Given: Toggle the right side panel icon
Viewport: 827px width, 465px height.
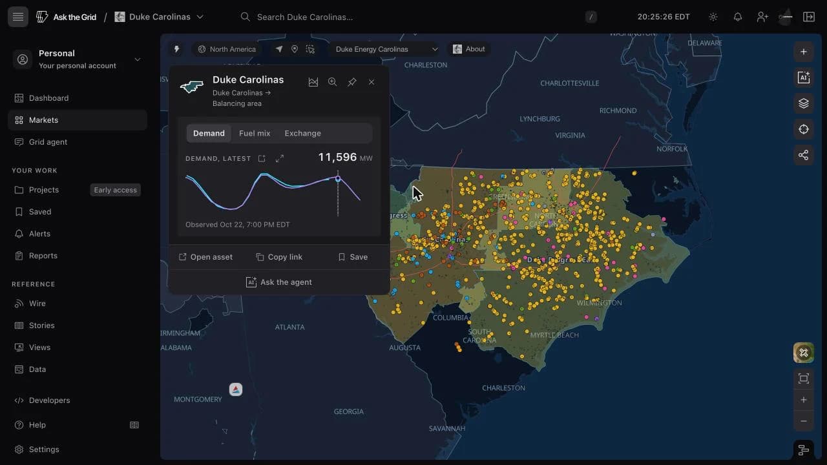Looking at the screenshot, I should point(809,17).
